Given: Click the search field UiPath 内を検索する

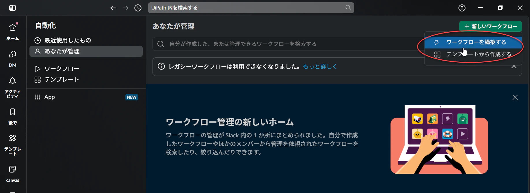Looking at the screenshot, I should [x=251, y=8].
